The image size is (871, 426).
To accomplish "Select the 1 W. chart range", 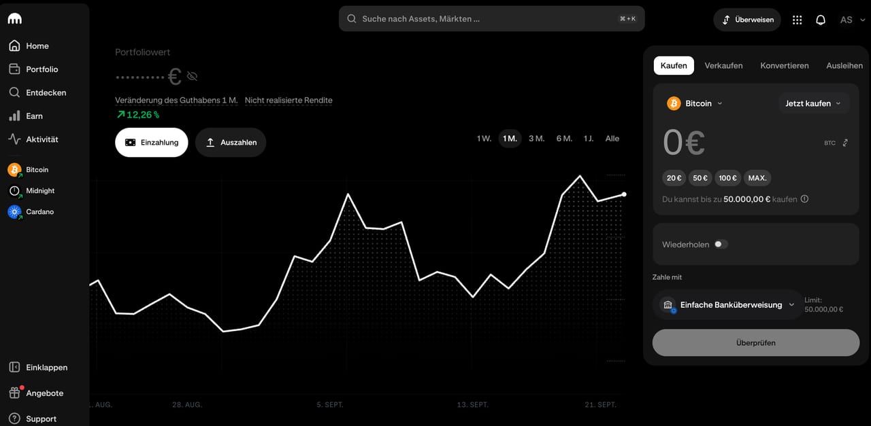I will (484, 139).
